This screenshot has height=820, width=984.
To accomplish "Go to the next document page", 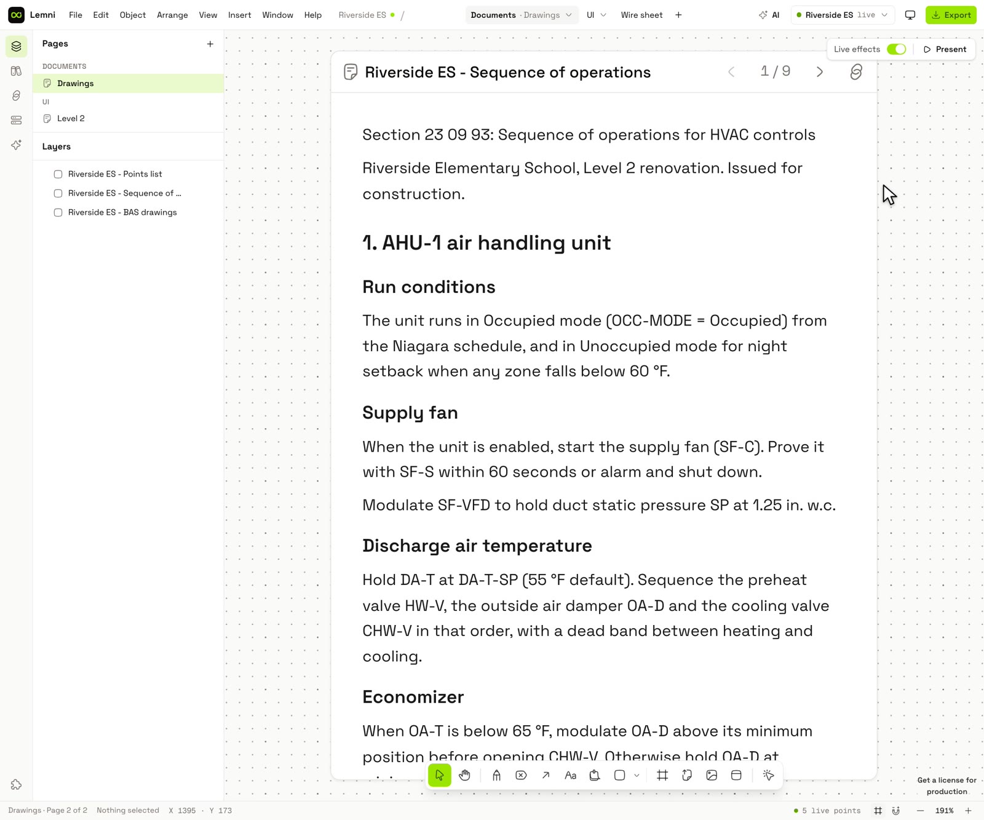I will point(819,72).
